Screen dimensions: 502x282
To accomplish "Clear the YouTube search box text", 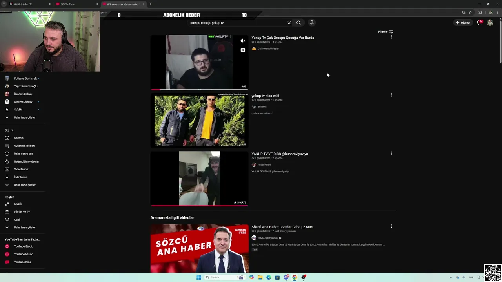I will (289, 23).
